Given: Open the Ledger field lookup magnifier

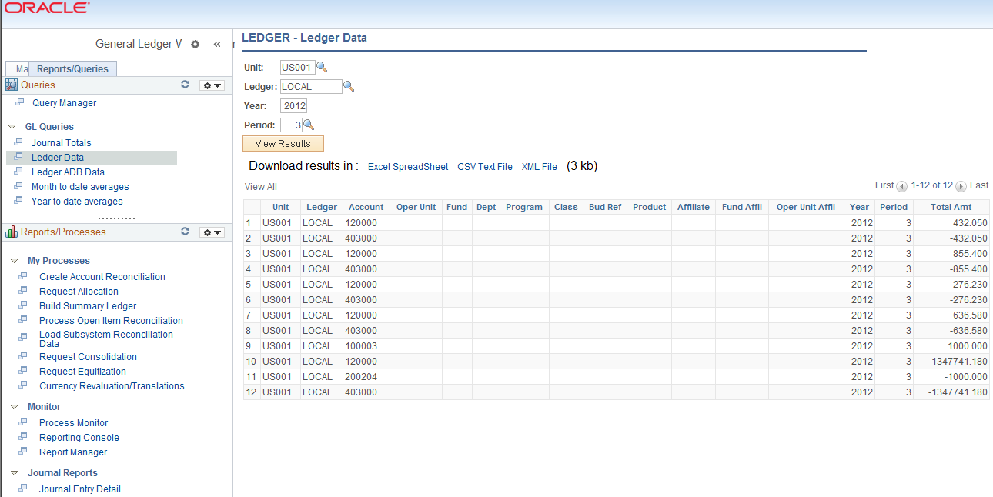Looking at the screenshot, I should [349, 86].
